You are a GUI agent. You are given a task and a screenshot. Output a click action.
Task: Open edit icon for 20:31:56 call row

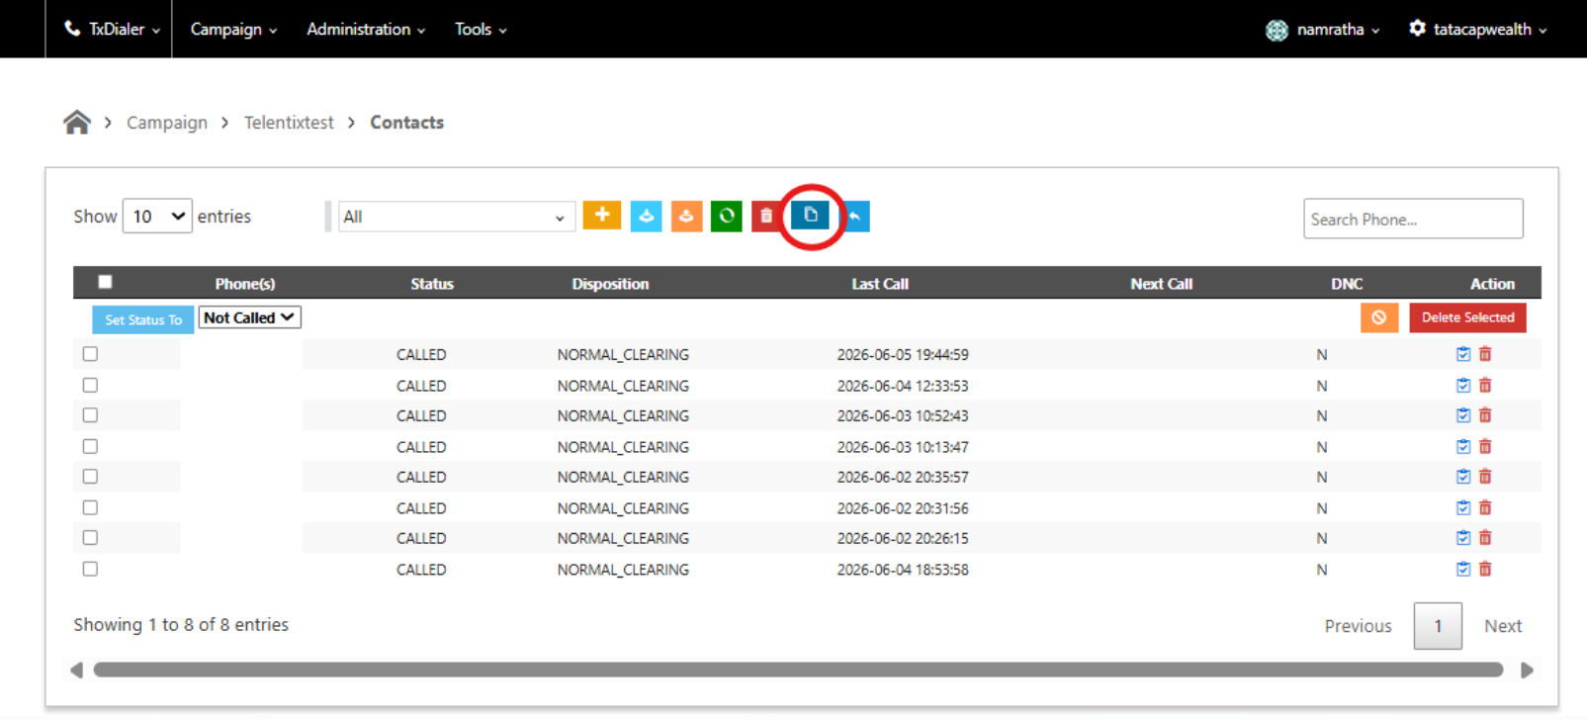[x=1463, y=508]
